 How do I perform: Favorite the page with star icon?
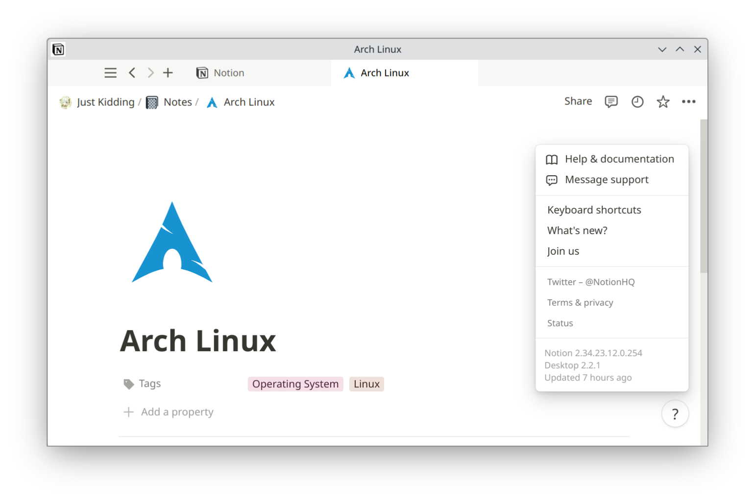pos(663,101)
